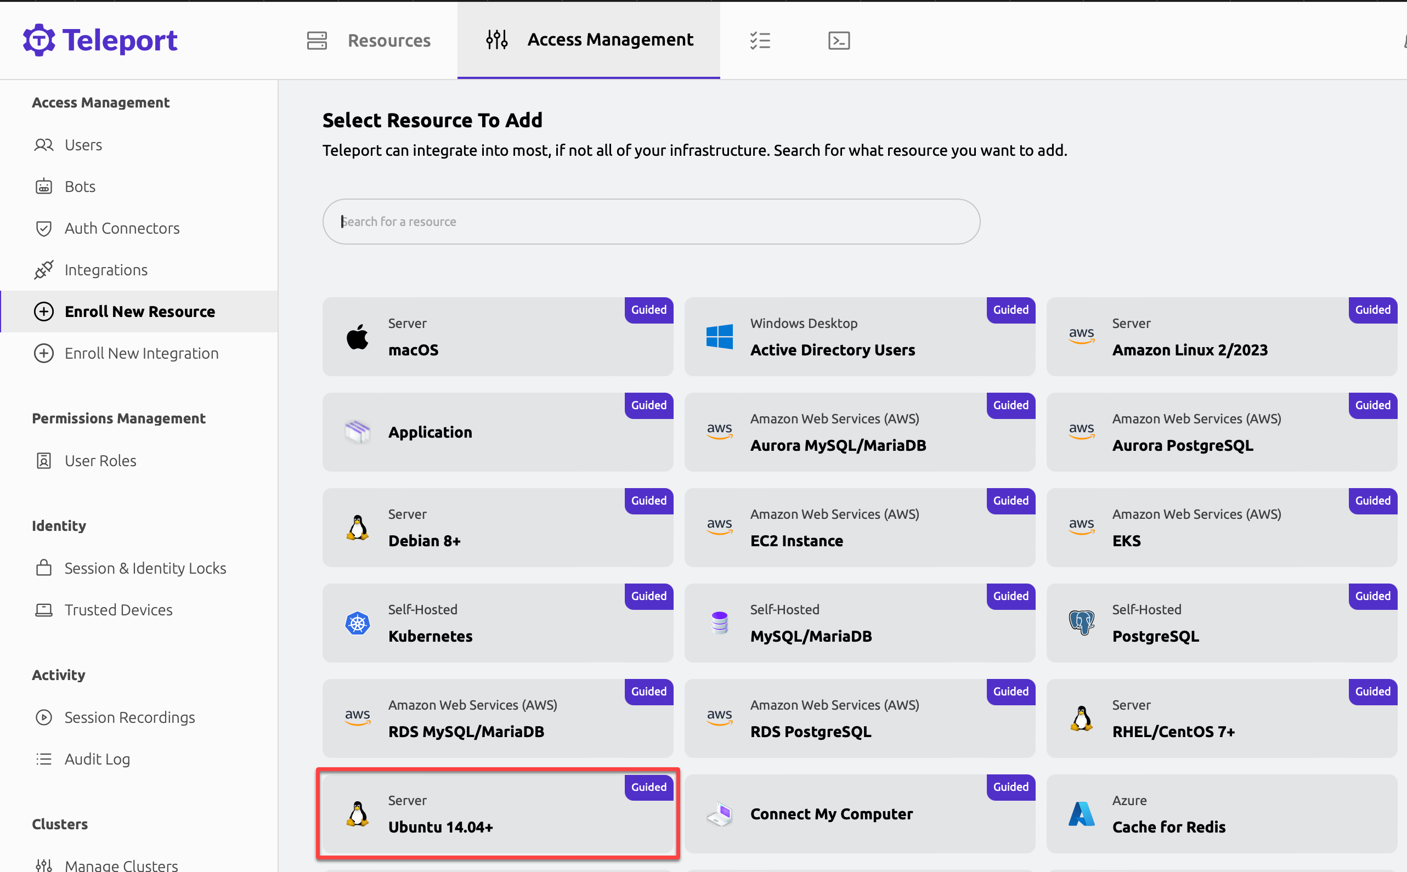Open Integrations in the sidebar
Image resolution: width=1407 pixels, height=872 pixels.
click(139, 269)
